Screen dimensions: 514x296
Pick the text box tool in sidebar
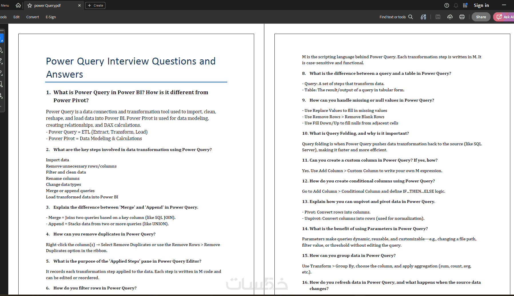[x=1, y=84]
